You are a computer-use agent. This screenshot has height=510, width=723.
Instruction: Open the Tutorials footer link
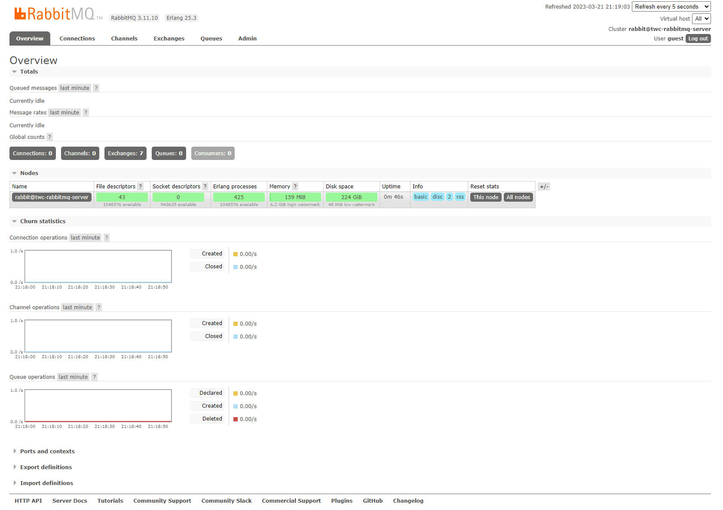110,501
